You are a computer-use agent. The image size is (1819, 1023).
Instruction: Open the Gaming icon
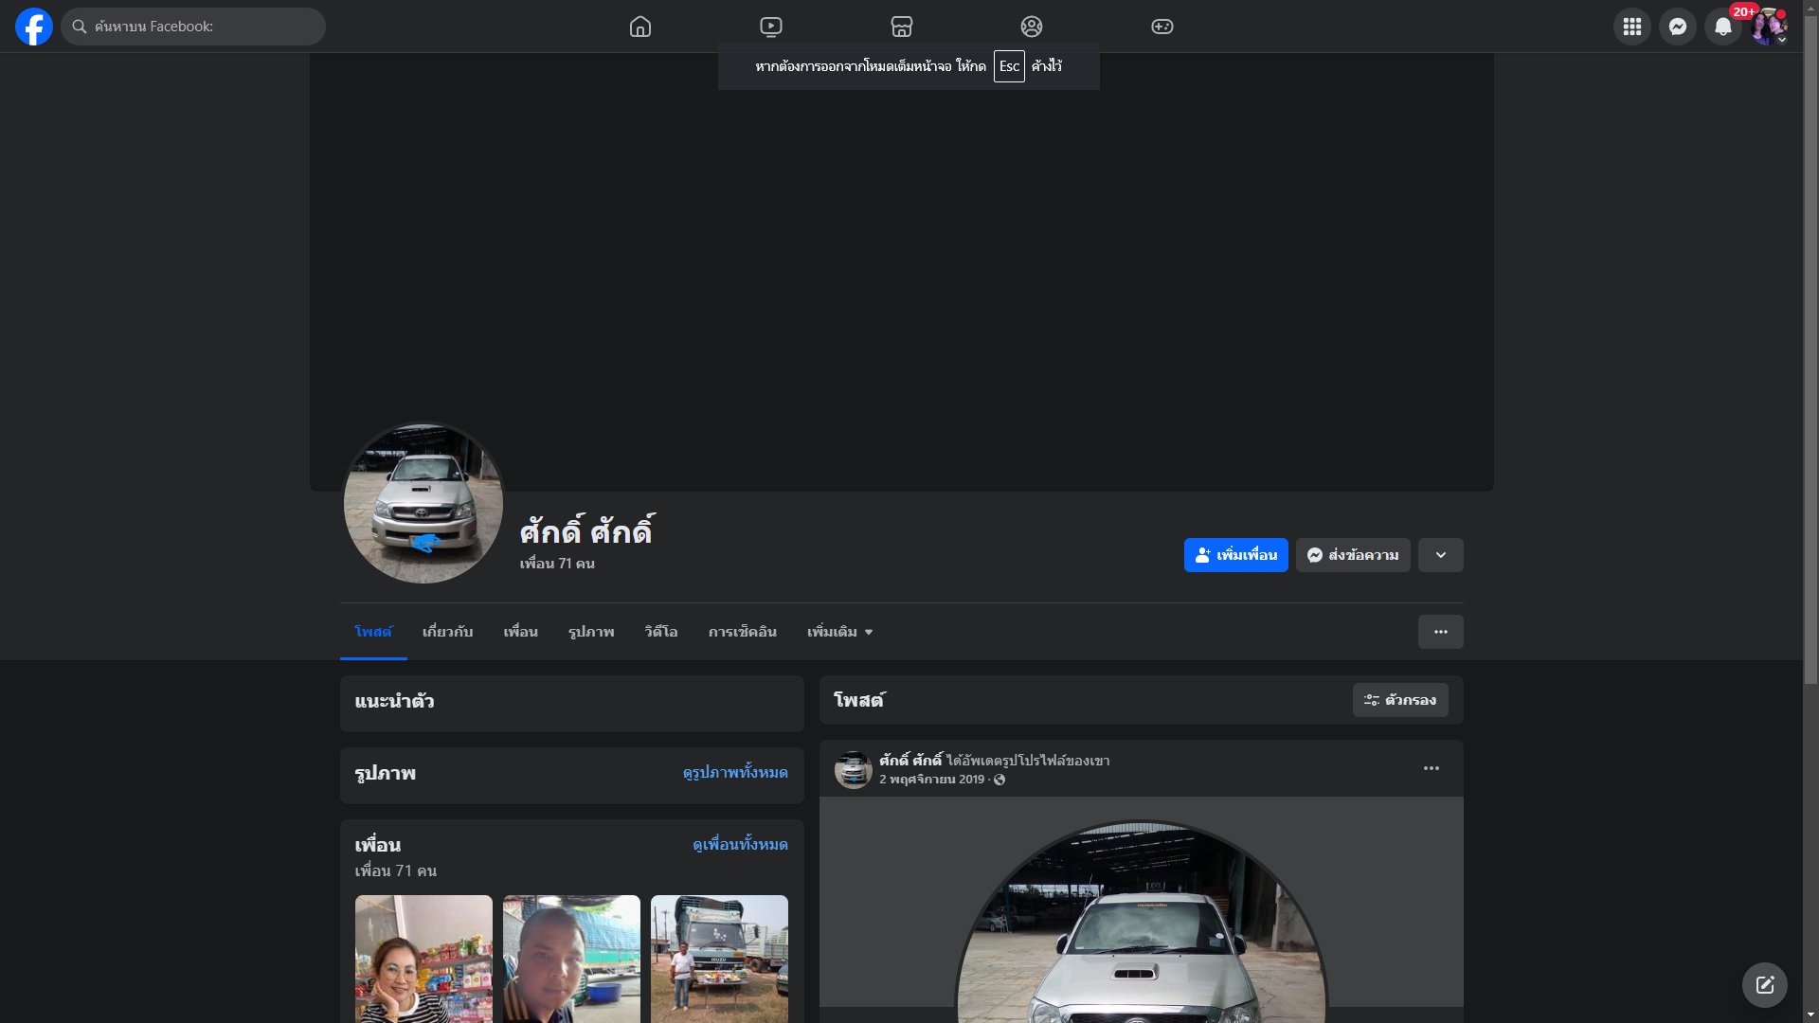tap(1162, 27)
